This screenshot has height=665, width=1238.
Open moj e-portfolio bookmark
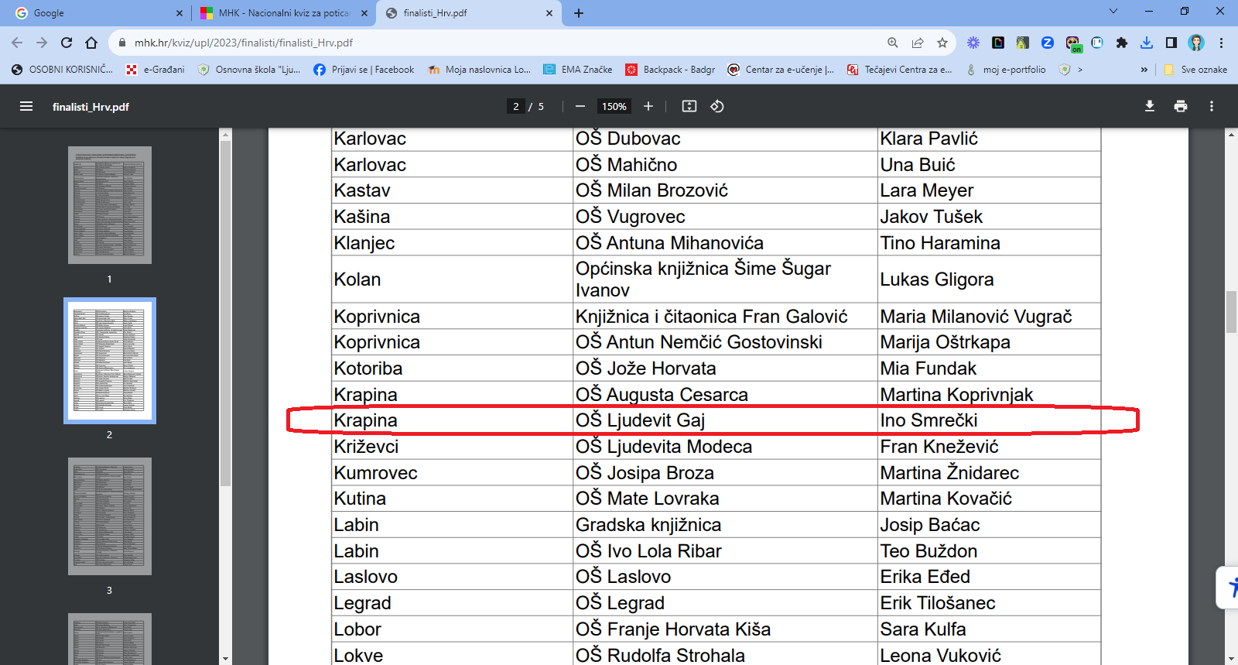(x=1006, y=70)
